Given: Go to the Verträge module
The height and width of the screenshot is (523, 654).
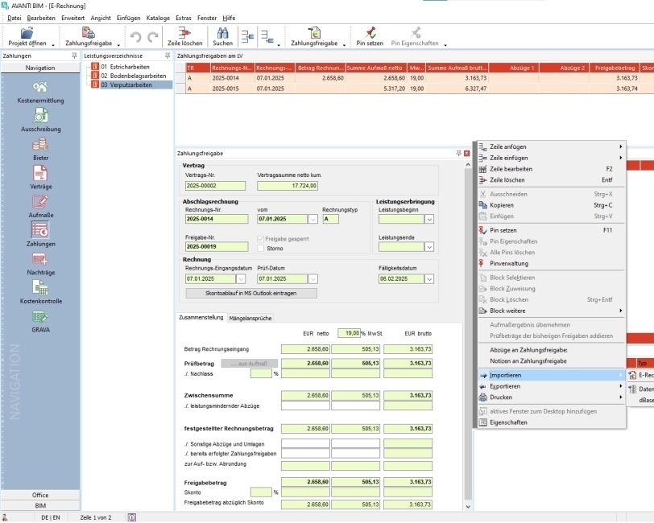Looking at the screenshot, I should click(39, 173).
